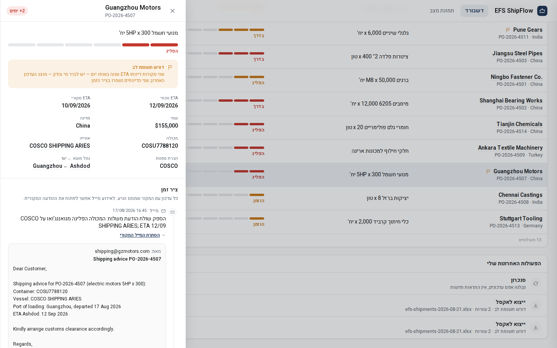The width and height of the screenshot is (557, 348).
Task: Open Stuttgart Tooling supplier row
Action: click(521, 218)
